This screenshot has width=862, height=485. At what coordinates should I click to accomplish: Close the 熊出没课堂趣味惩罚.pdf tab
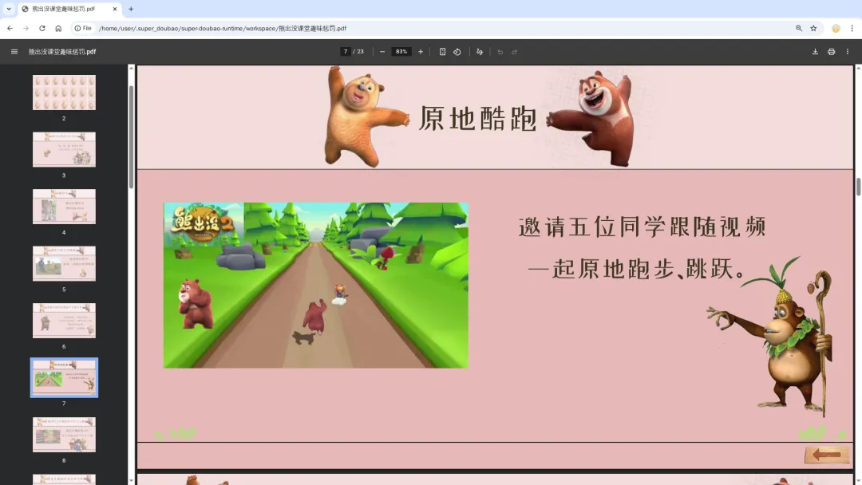115,9
